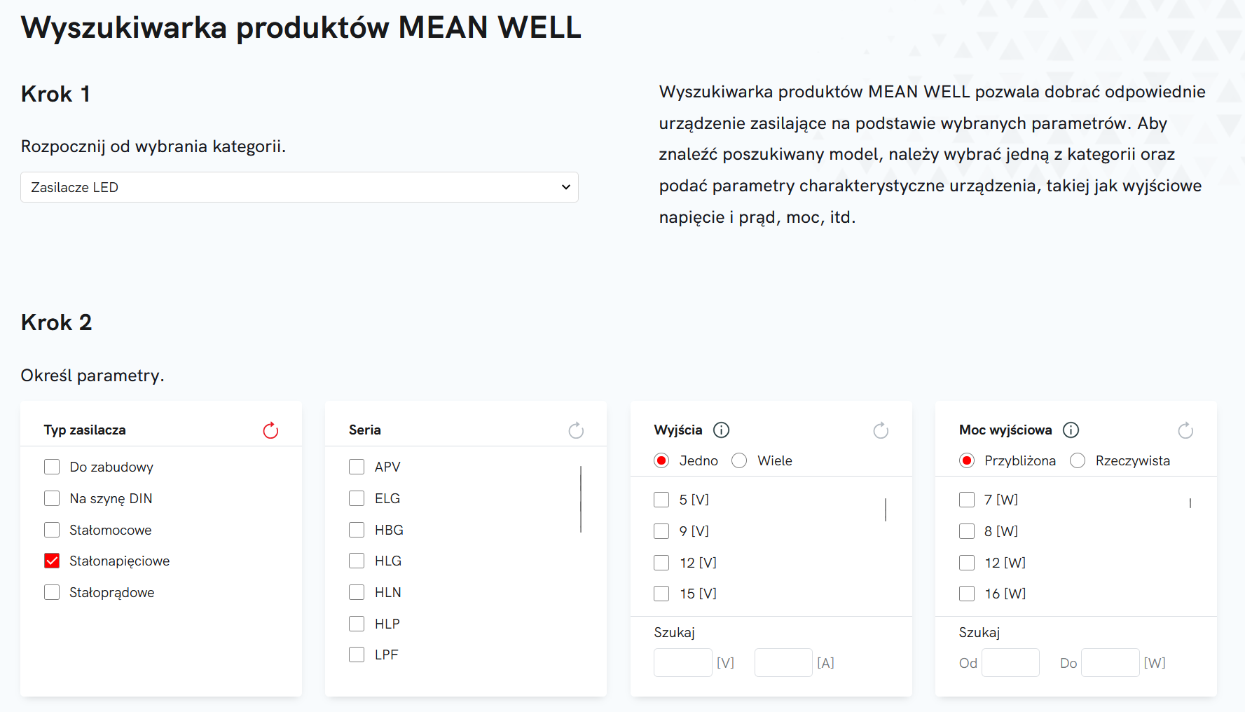This screenshot has width=1245, height=712.
Task: Tick the HLG series checkbox
Action: point(357,561)
